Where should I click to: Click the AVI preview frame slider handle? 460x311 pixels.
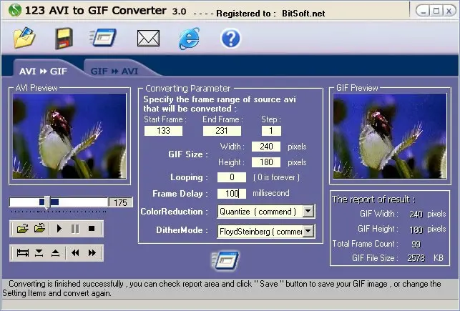[47, 203]
